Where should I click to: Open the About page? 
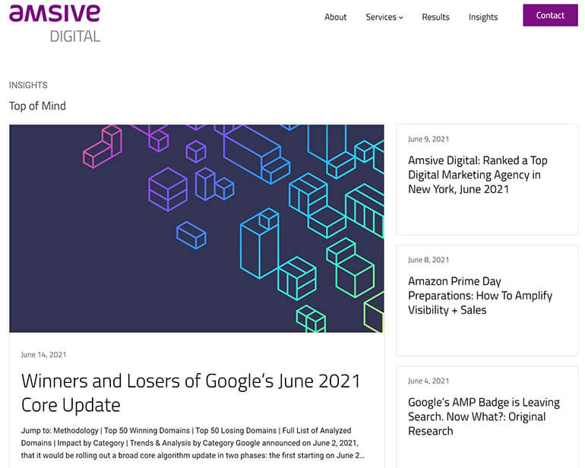click(x=335, y=17)
